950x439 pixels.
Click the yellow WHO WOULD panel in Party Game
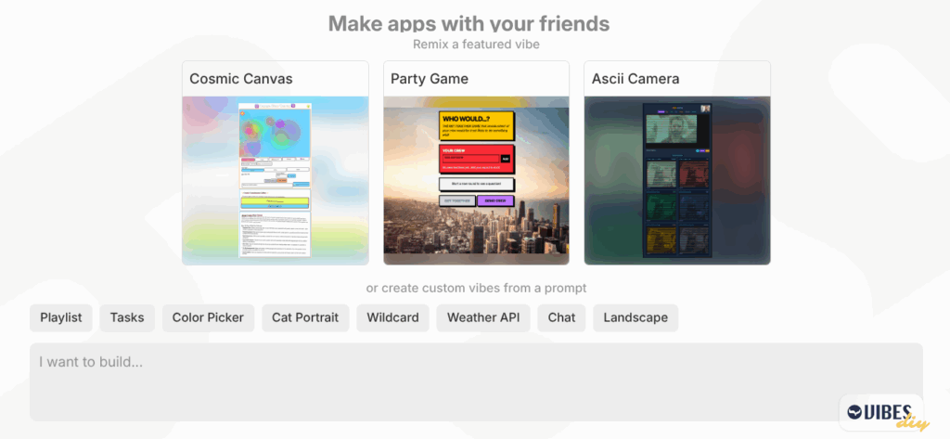tap(477, 125)
